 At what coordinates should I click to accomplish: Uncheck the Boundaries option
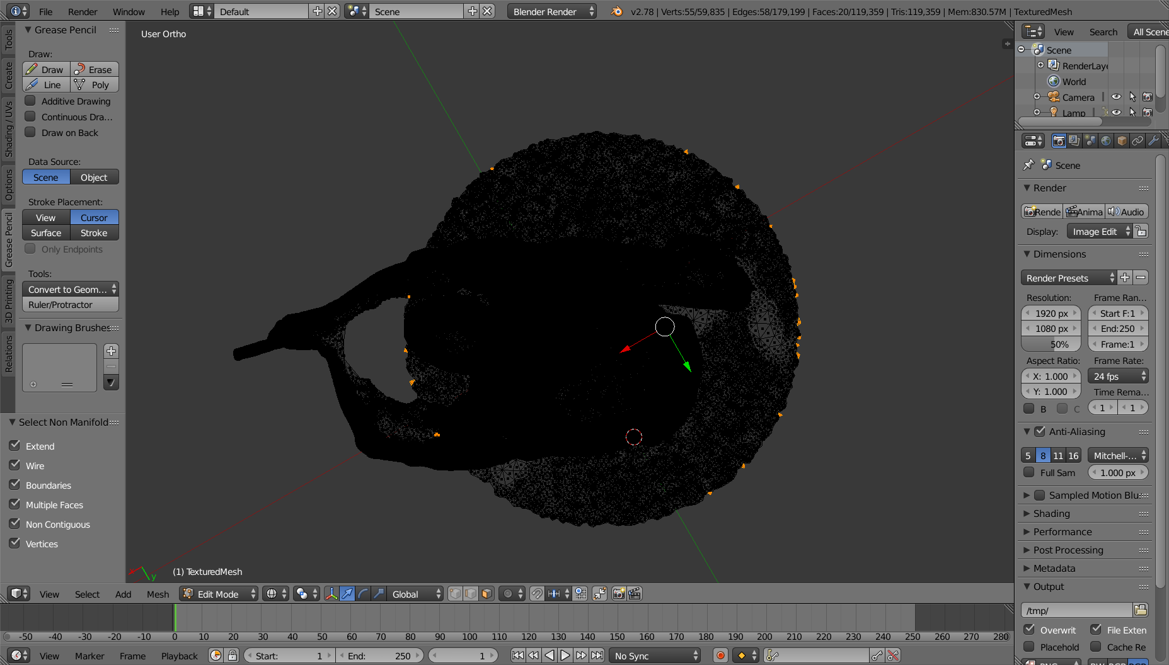(15, 485)
